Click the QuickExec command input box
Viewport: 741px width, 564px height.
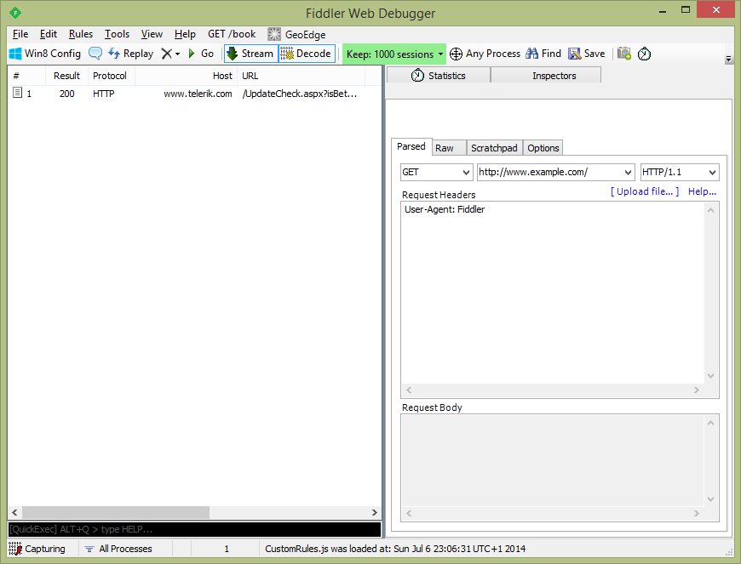(x=194, y=529)
